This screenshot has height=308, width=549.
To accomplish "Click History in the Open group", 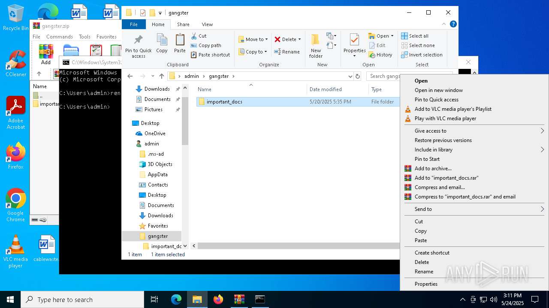I will [x=380, y=55].
